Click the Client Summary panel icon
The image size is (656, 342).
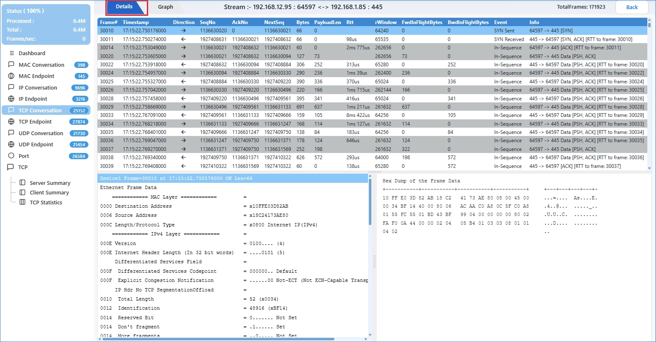click(22, 192)
